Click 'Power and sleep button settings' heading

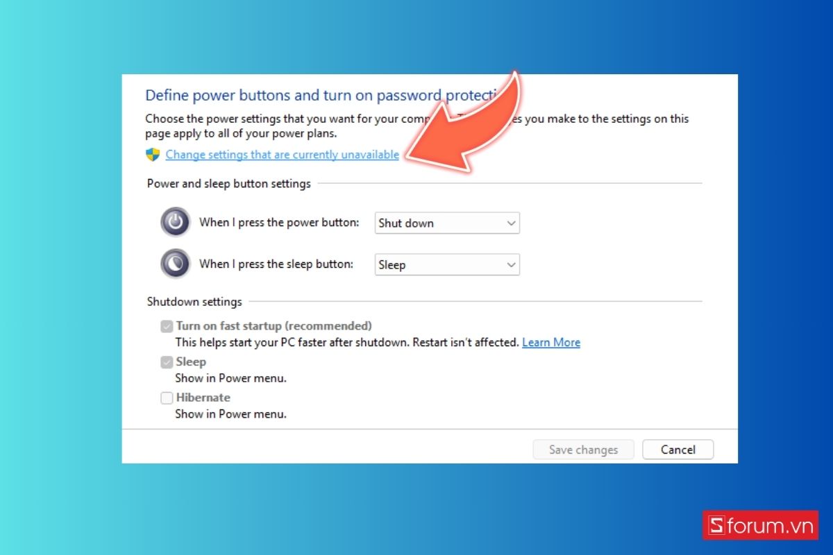point(229,184)
